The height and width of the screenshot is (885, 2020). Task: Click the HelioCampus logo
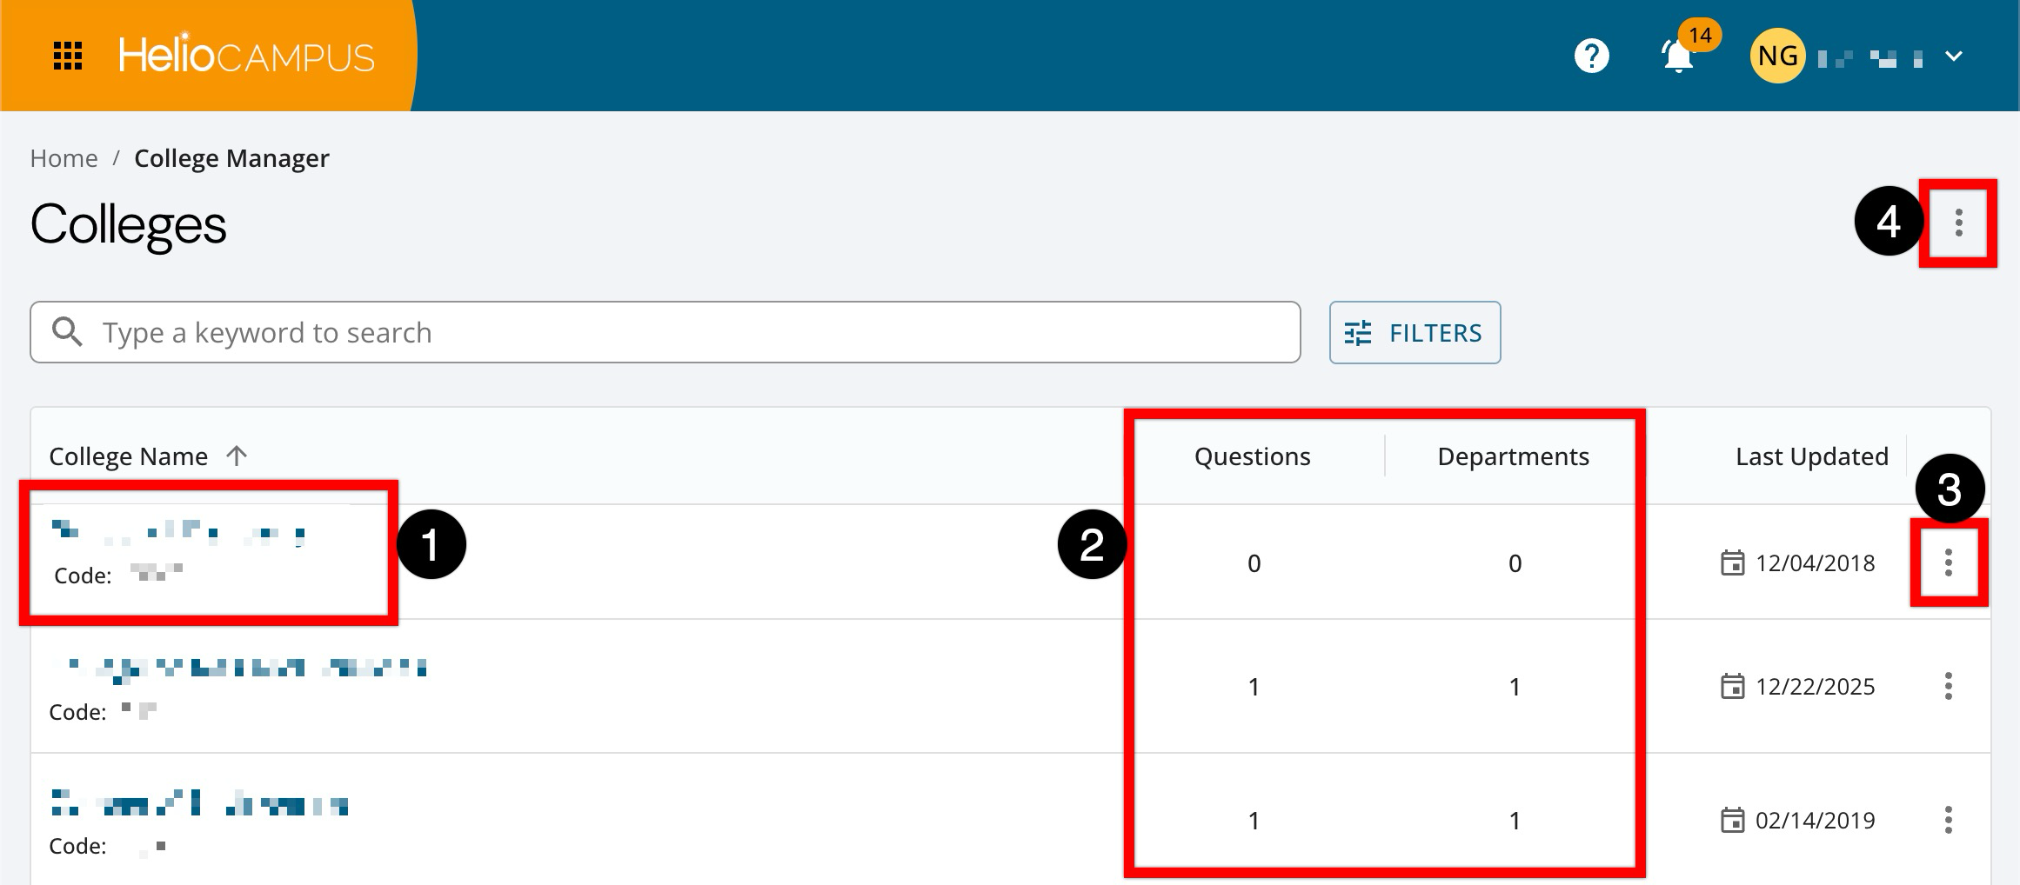246,56
